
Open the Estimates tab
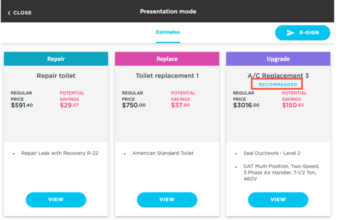tap(168, 32)
